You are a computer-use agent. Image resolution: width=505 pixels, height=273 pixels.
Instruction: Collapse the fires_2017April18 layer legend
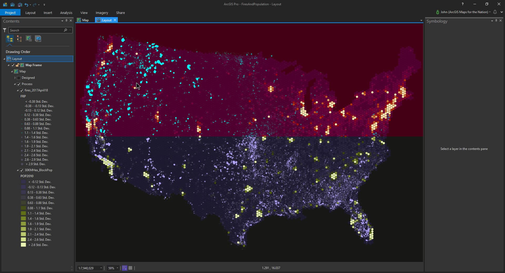18,90
